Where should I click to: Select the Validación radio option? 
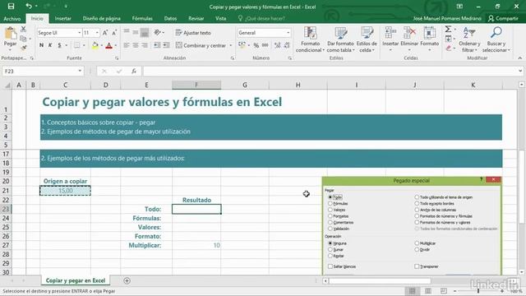[x=330, y=229]
